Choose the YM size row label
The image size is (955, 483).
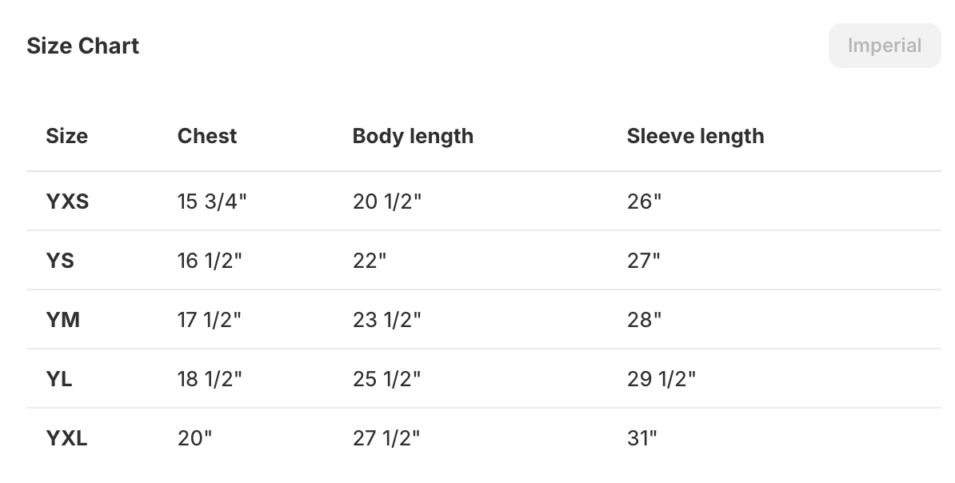coord(63,320)
